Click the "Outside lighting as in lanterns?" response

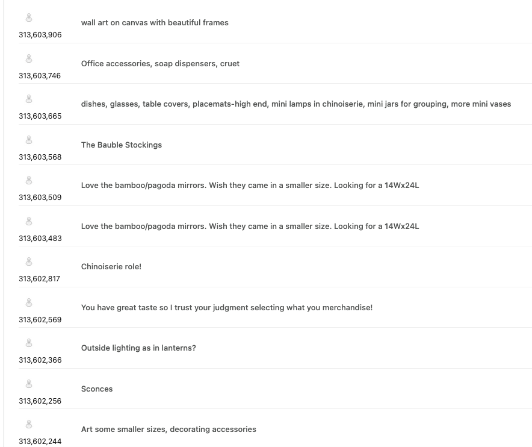point(138,348)
